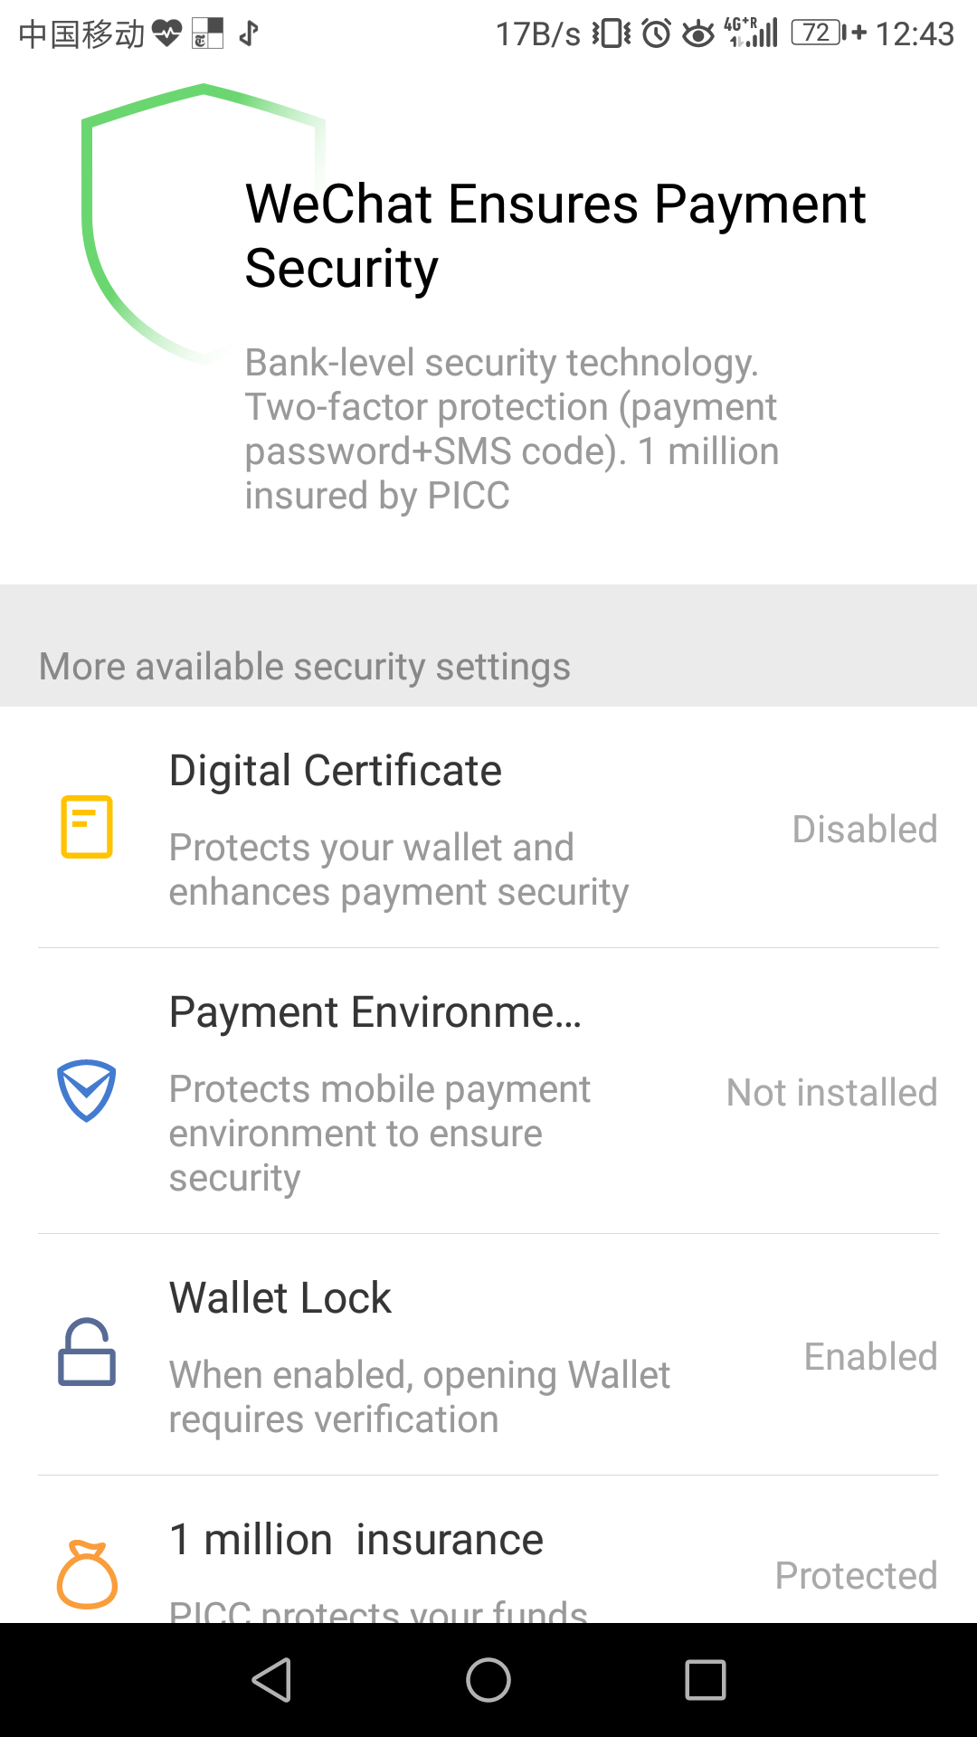Tap the orange money bag insurance icon

(x=87, y=1574)
